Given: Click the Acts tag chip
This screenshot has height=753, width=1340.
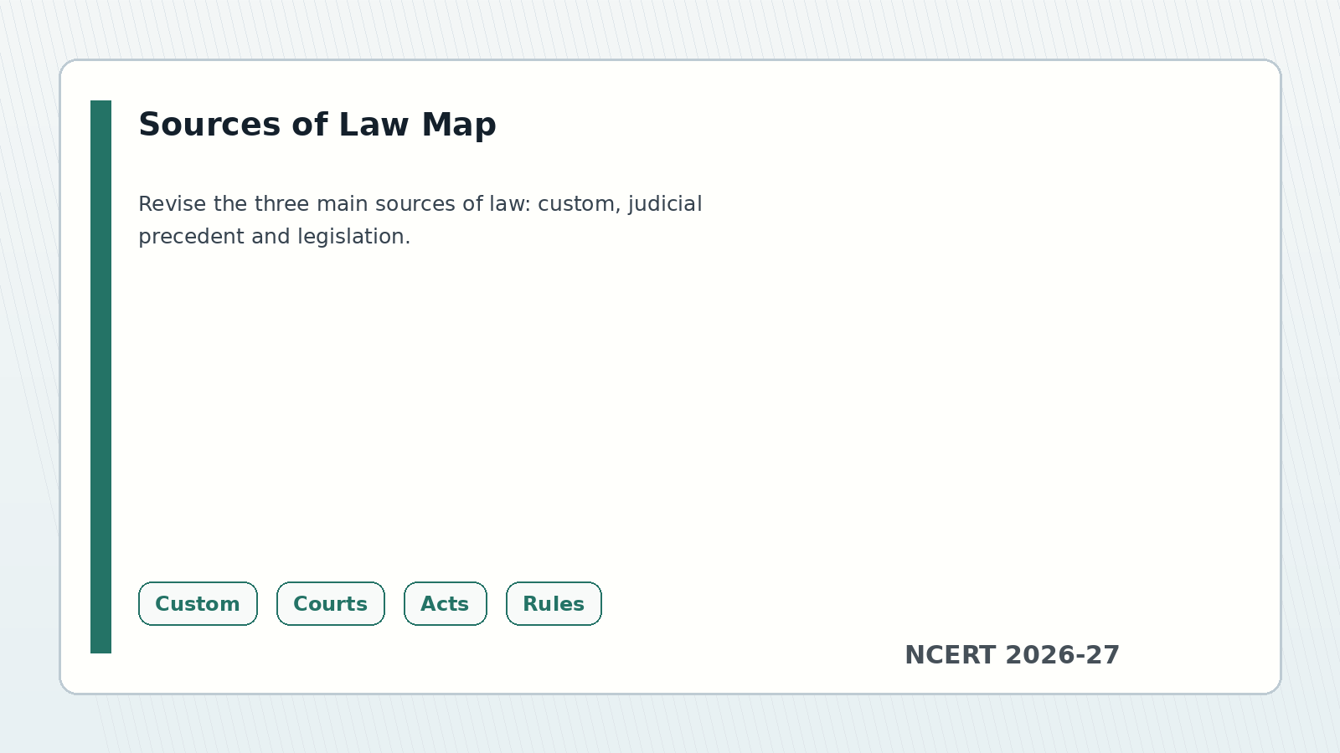Looking at the screenshot, I should coord(446,603).
